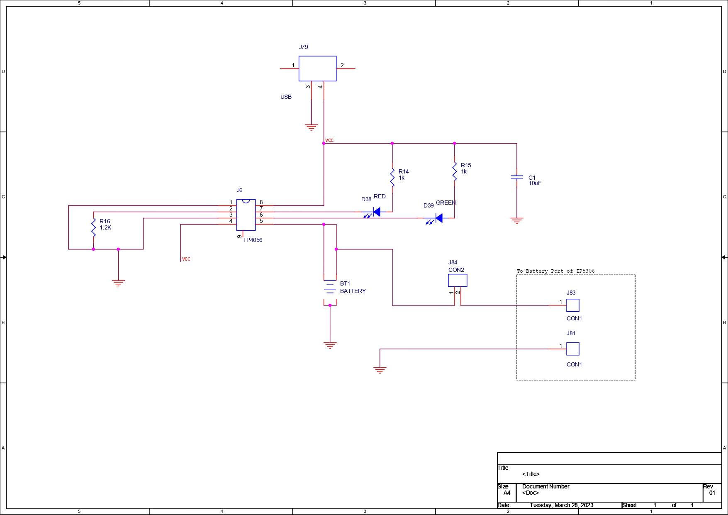
Task: Click the <Doc> document number placeholder
Action: (531, 493)
